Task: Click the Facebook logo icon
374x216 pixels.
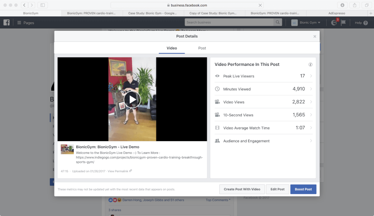Action: tap(7, 23)
